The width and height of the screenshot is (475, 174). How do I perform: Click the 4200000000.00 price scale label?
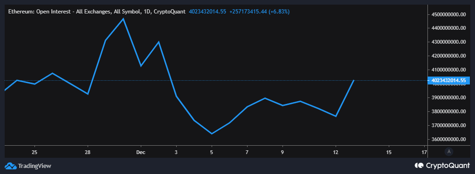448,56
